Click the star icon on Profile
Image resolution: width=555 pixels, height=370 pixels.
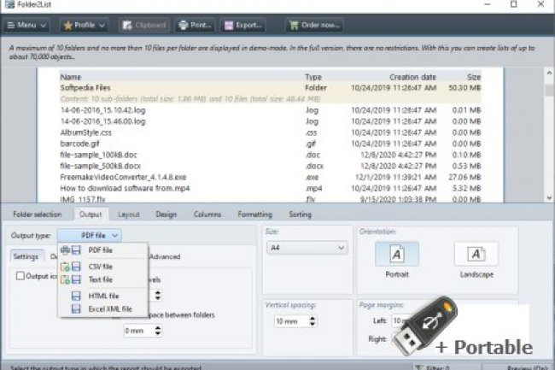pos(68,25)
